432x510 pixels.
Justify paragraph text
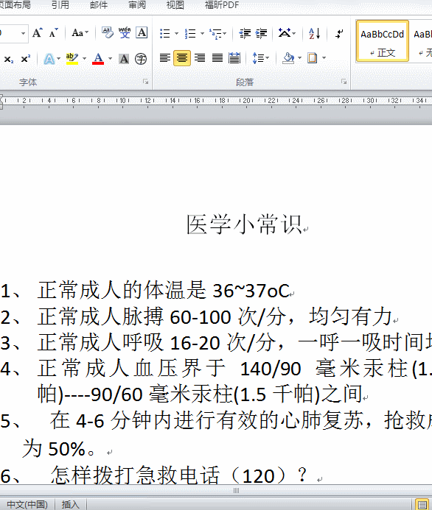tap(217, 58)
